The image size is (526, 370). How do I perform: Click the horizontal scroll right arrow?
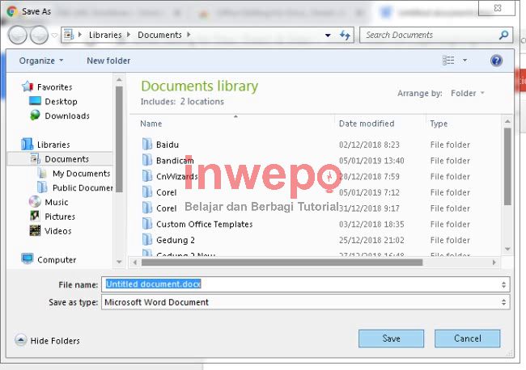pyautogui.click(x=494, y=263)
